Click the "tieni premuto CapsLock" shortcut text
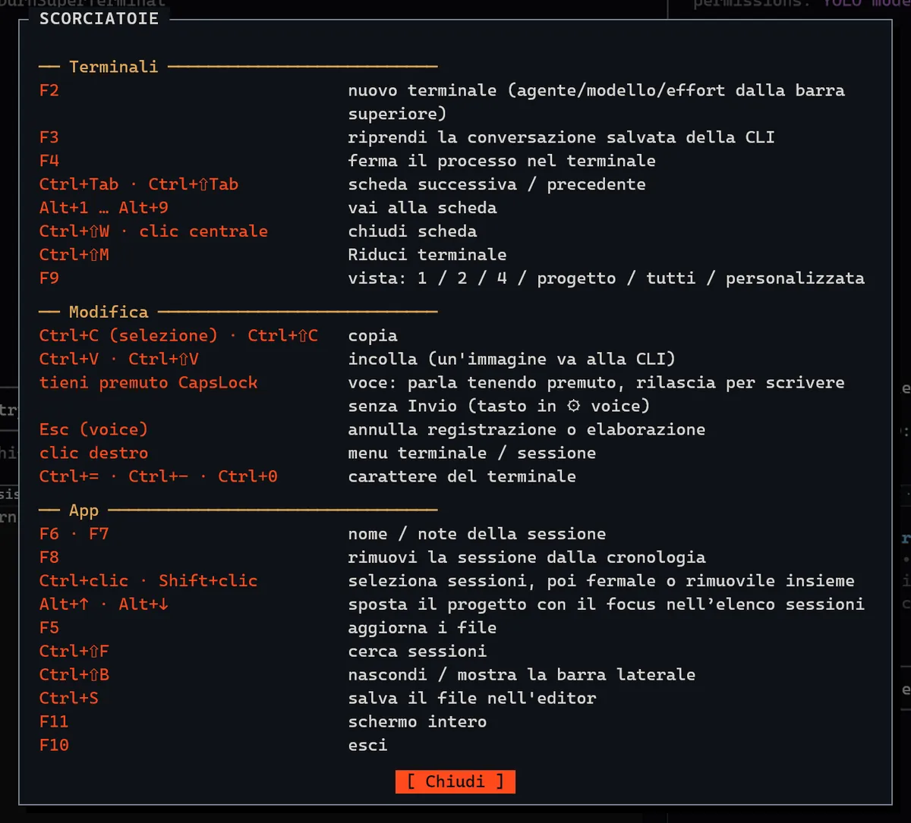 (149, 382)
